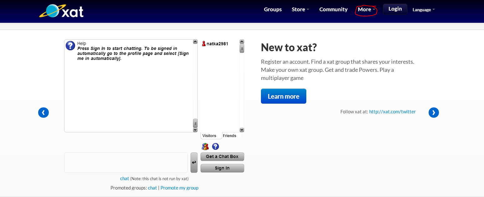Click the Login button
This screenshot has width=484, height=197.
tap(395, 9)
